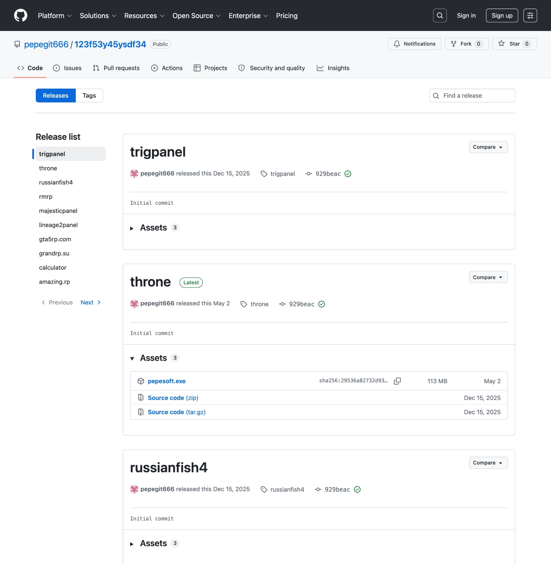Image resolution: width=551 pixels, height=564 pixels.
Task: Expand Assets under russianfish4 release
Action: [x=154, y=543]
